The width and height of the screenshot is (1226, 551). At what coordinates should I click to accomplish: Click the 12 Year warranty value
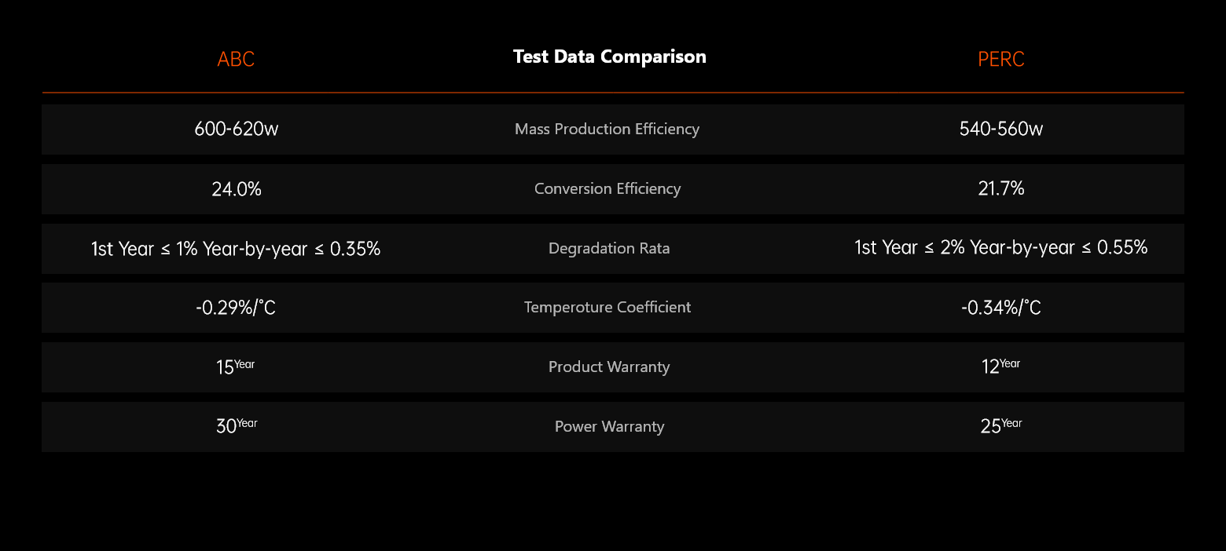[x=1000, y=367]
